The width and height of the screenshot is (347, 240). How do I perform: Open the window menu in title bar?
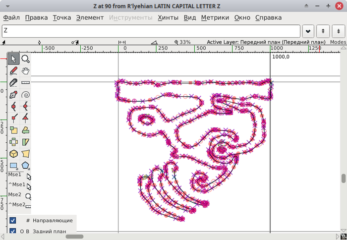point(7,6)
